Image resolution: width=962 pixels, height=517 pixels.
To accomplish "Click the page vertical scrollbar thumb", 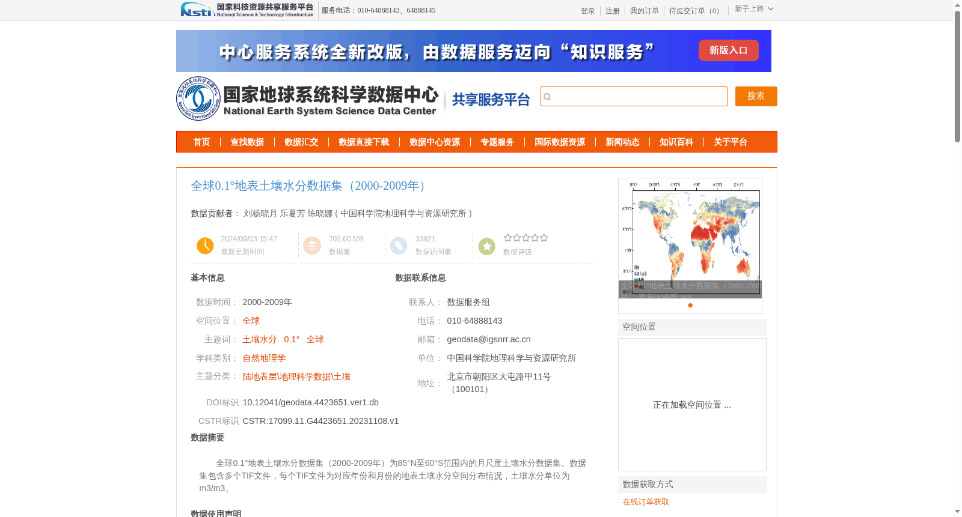I will [957, 76].
